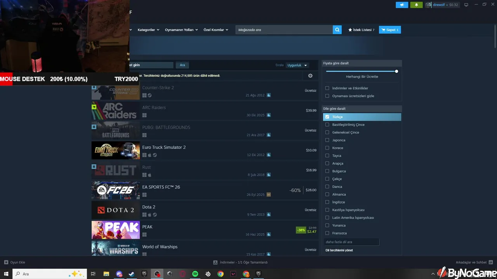Open PEAK game thumbnail
The height and width of the screenshot is (279, 497).
[x=116, y=230]
